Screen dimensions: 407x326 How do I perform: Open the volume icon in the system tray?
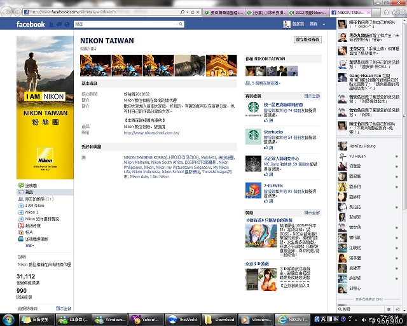tap(364, 320)
